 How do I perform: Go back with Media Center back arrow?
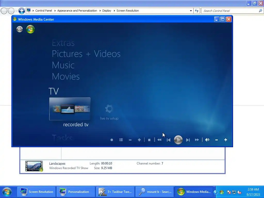pyautogui.click(x=20, y=29)
